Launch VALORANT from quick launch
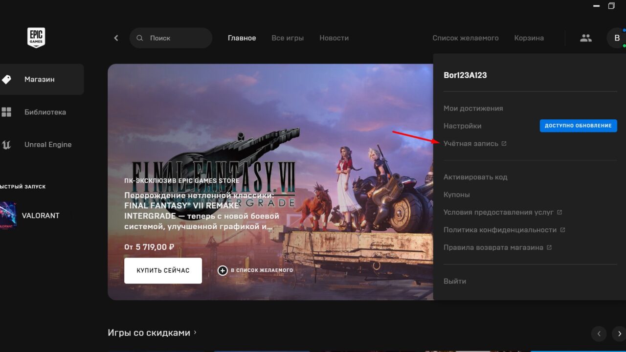Screen dimensions: 626x352 [x=42, y=216]
